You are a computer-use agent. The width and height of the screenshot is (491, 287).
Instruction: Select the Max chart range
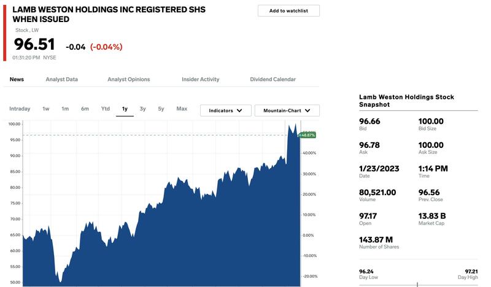point(182,109)
